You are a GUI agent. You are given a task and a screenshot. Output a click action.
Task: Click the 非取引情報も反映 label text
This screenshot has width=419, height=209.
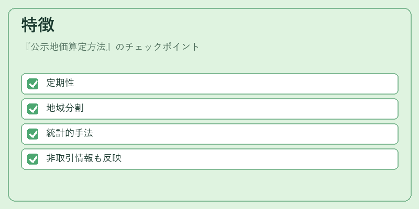click(x=84, y=158)
